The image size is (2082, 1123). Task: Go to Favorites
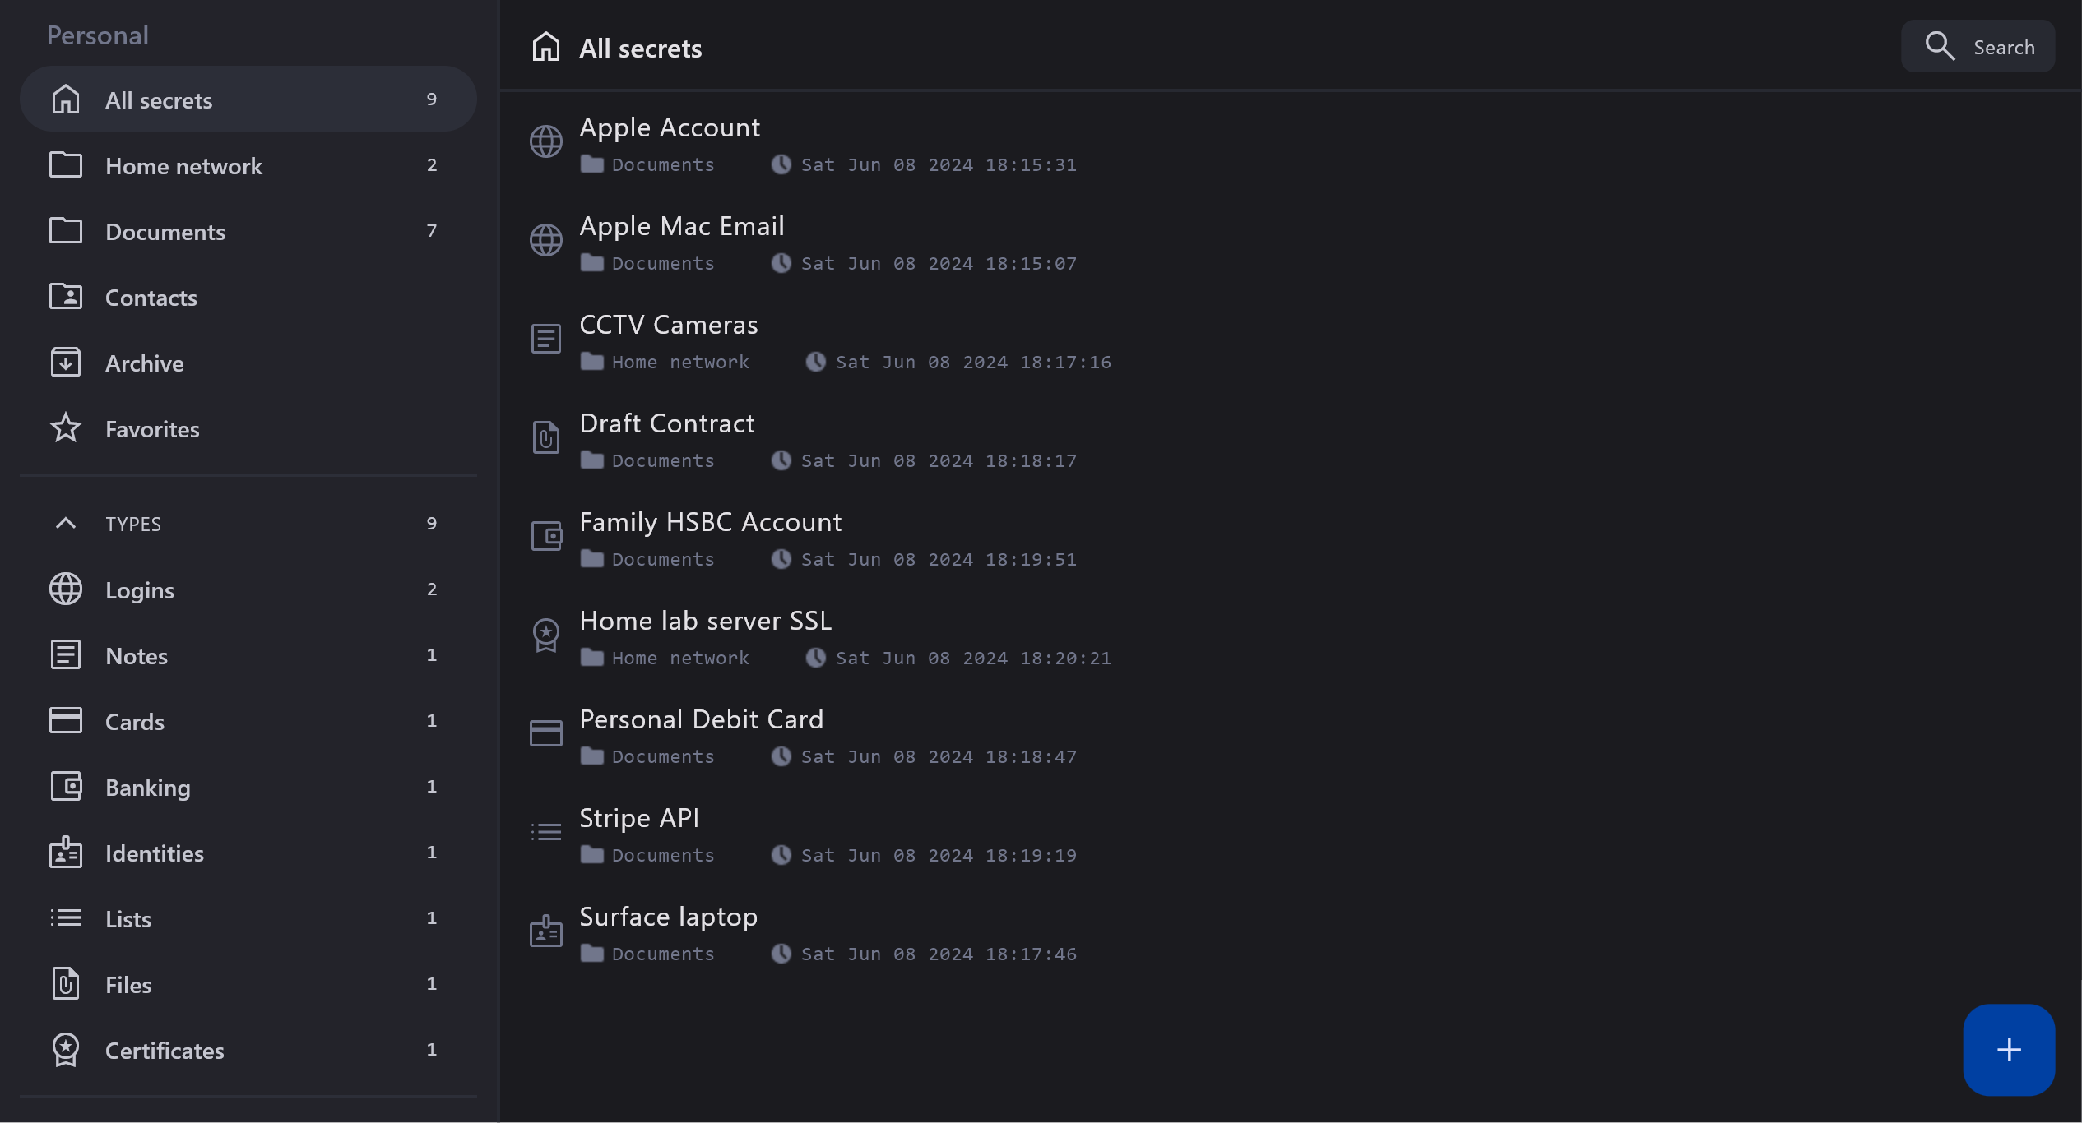coord(152,429)
